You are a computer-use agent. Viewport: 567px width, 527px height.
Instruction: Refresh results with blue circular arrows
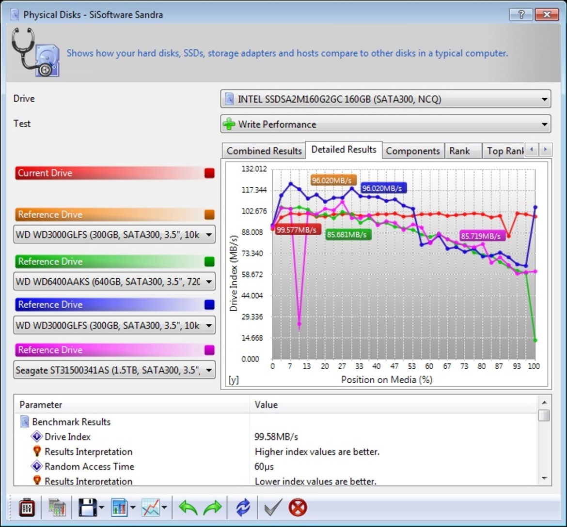click(243, 508)
